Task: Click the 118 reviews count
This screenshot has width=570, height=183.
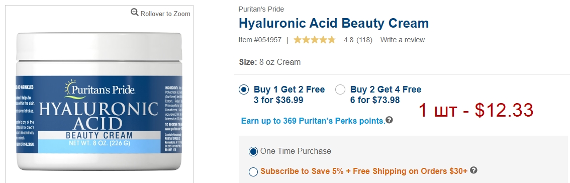Action: pyautogui.click(x=364, y=40)
